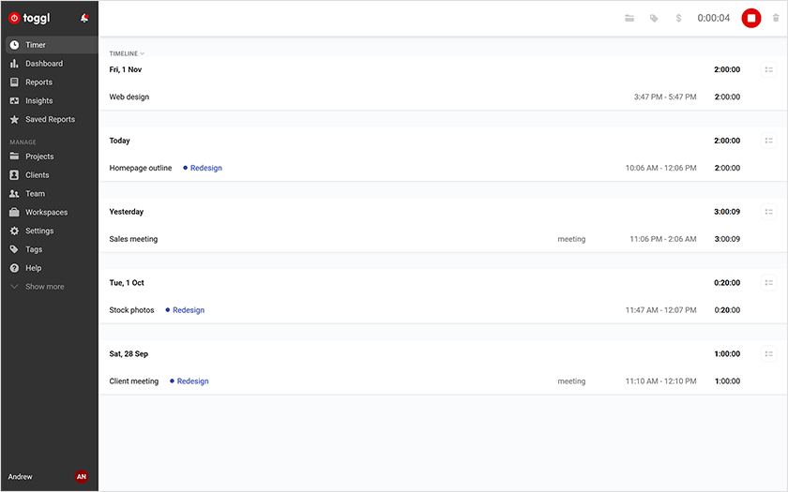This screenshot has height=492, width=788.
Task: Click the tag icon in timer bar
Action: 654,18
